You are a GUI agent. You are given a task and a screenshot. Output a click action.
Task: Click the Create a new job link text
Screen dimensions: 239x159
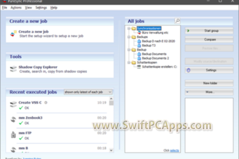coord(34,32)
